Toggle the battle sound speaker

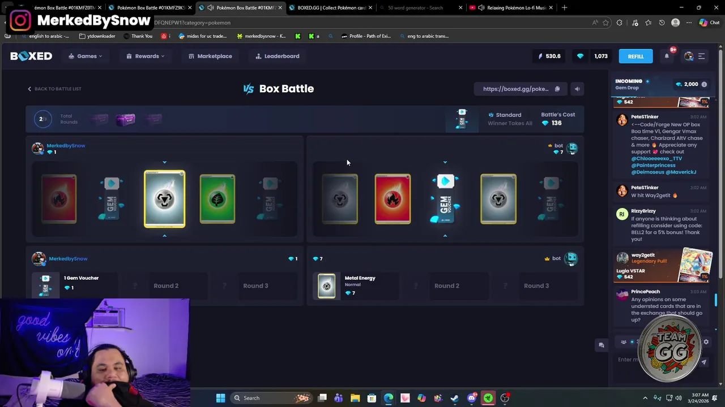pyautogui.click(x=577, y=89)
